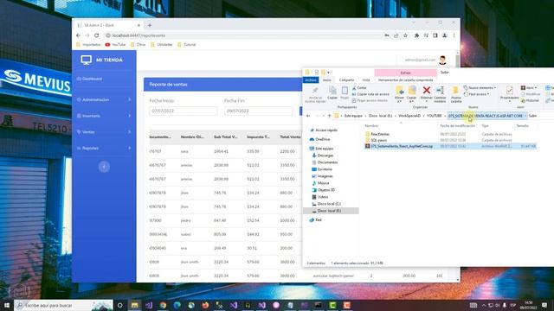Click Firefox icon in taskbar
The width and height of the screenshot is (554, 311).
click(205, 305)
